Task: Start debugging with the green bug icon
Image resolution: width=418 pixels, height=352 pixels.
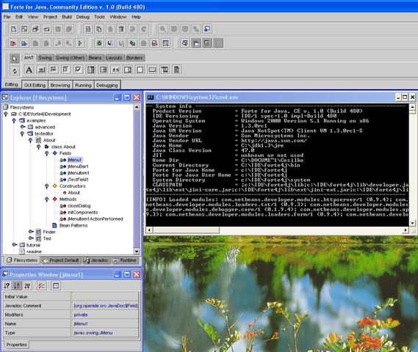Action: (x=99, y=43)
